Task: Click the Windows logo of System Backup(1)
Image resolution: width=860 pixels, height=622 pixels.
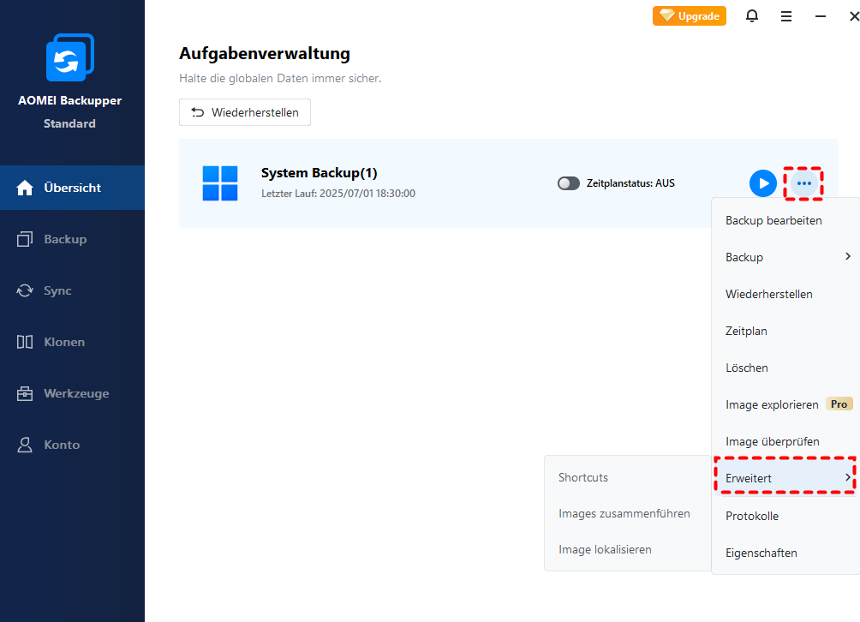Action: click(x=220, y=183)
